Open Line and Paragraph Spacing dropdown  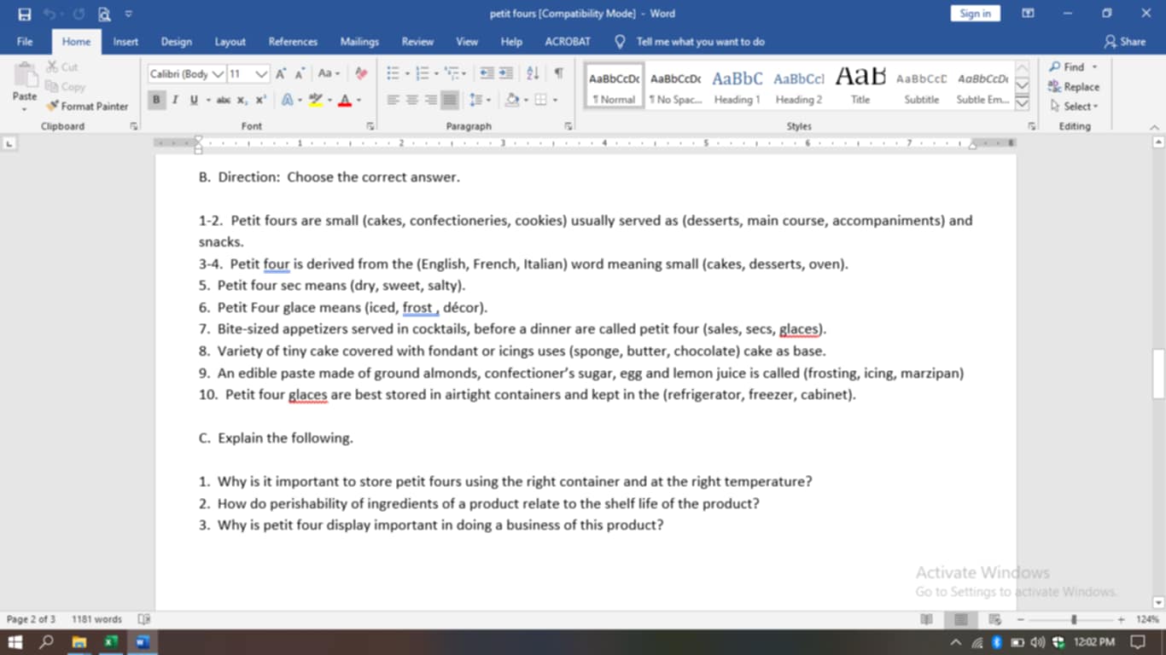tap(481, 100)
